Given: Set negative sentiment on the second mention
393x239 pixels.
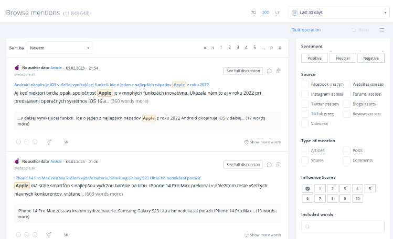Looking at the screenshot, I should point(35,235).
